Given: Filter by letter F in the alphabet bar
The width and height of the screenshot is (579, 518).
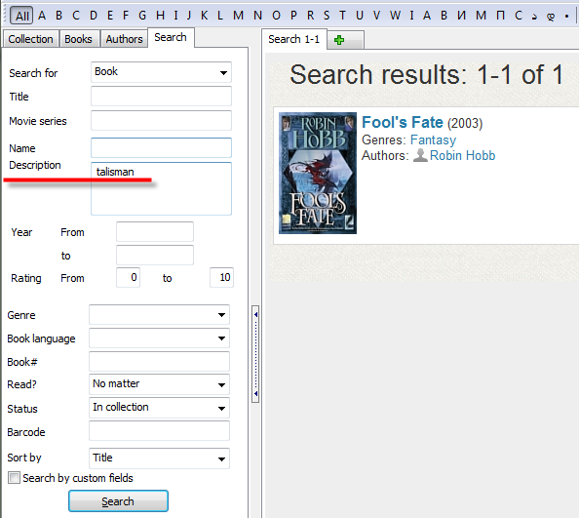Looking at the screenshot, I should pos(126,16).
